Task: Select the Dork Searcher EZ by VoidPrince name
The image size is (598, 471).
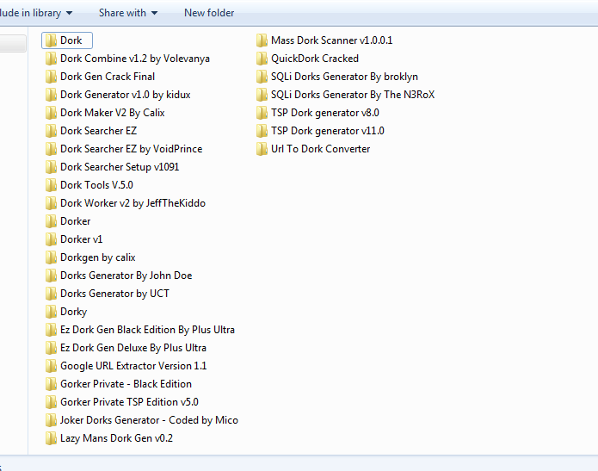Action: (x=131, y=149)
